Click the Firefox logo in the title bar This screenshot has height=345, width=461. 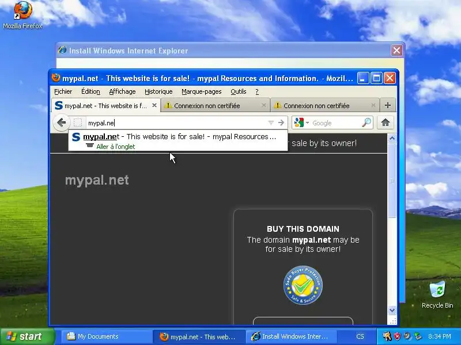pyautogui.click(x=56, y=78)
